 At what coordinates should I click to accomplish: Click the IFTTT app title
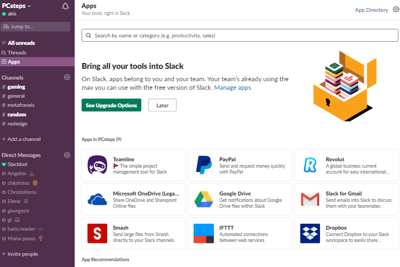[226, 227]
